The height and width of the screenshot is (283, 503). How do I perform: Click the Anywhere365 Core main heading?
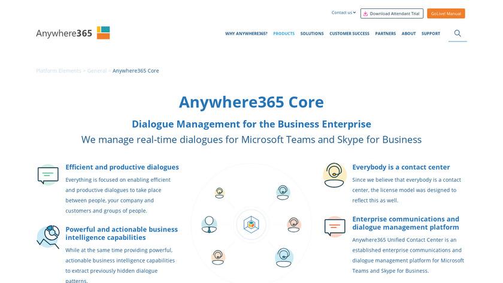coord(251,102)
